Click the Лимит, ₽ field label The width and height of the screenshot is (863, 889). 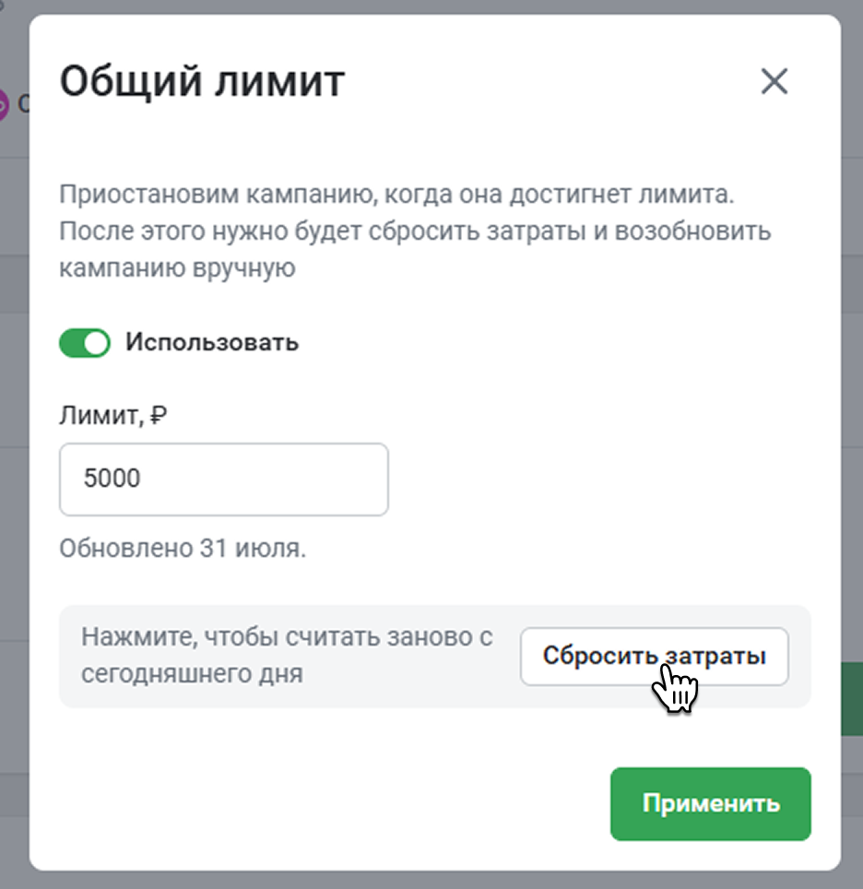point(112,415)
